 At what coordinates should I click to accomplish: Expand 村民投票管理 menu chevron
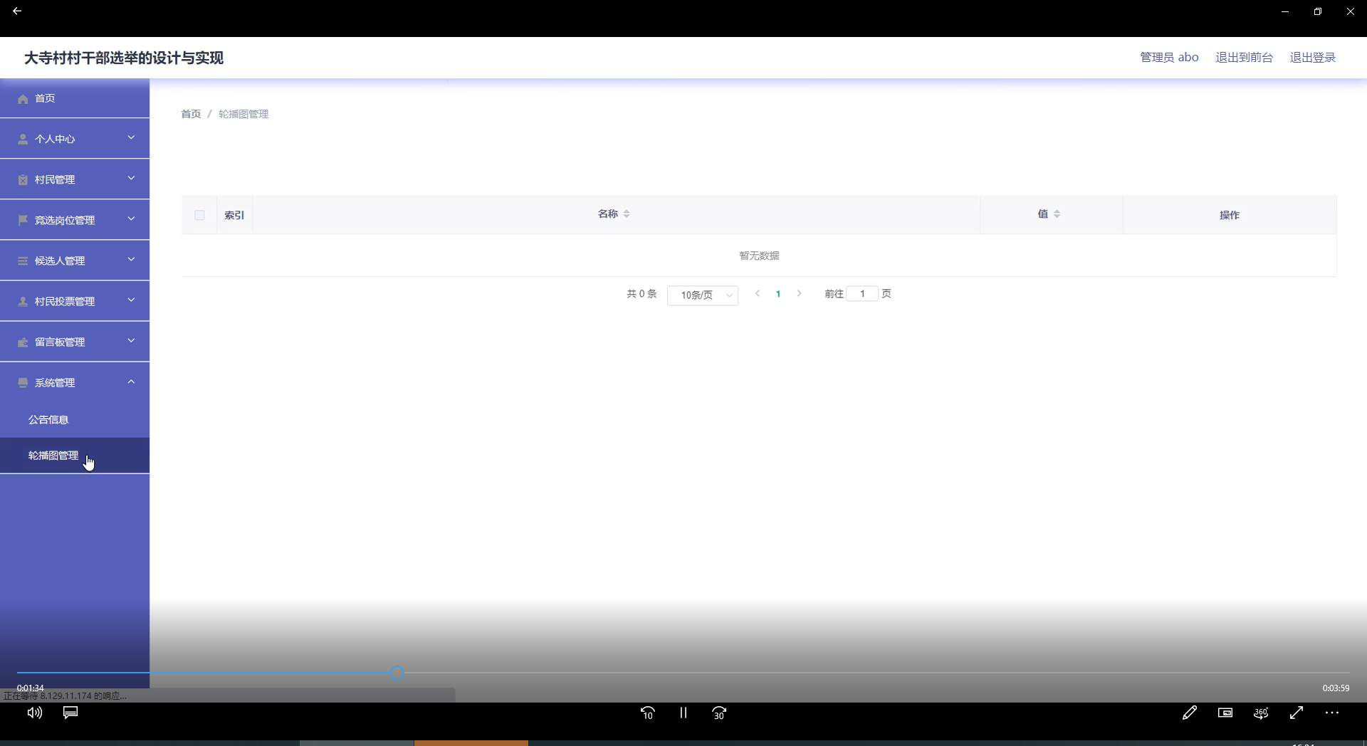(x=131, y=300)
